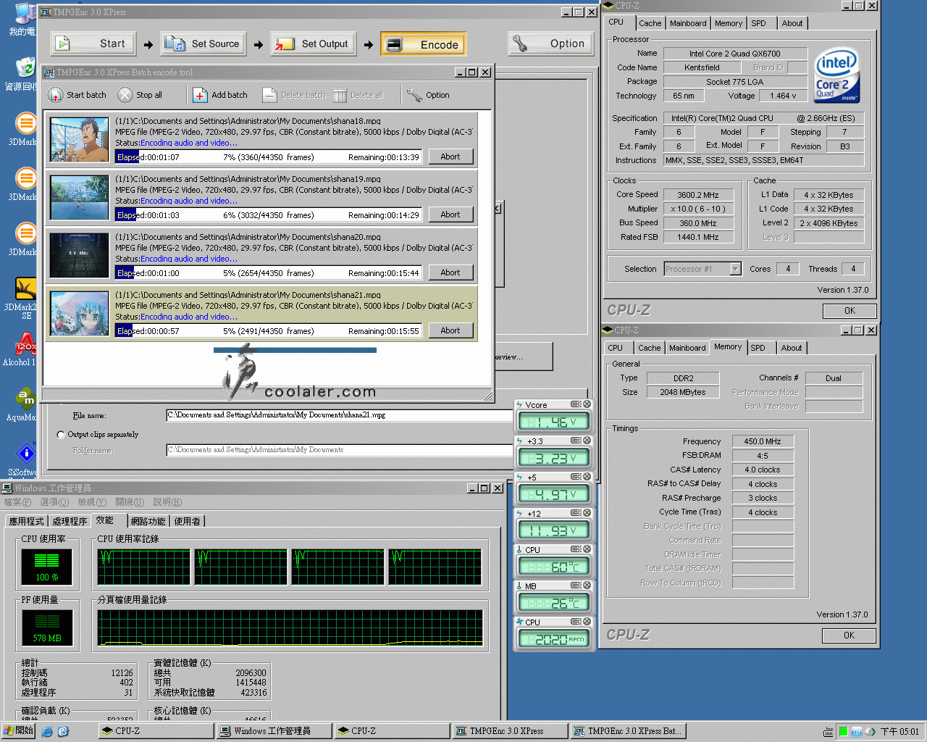
Task: Switch to Mainboard tab in upper CPU-Z window
Action: click(x=688, y=23)
